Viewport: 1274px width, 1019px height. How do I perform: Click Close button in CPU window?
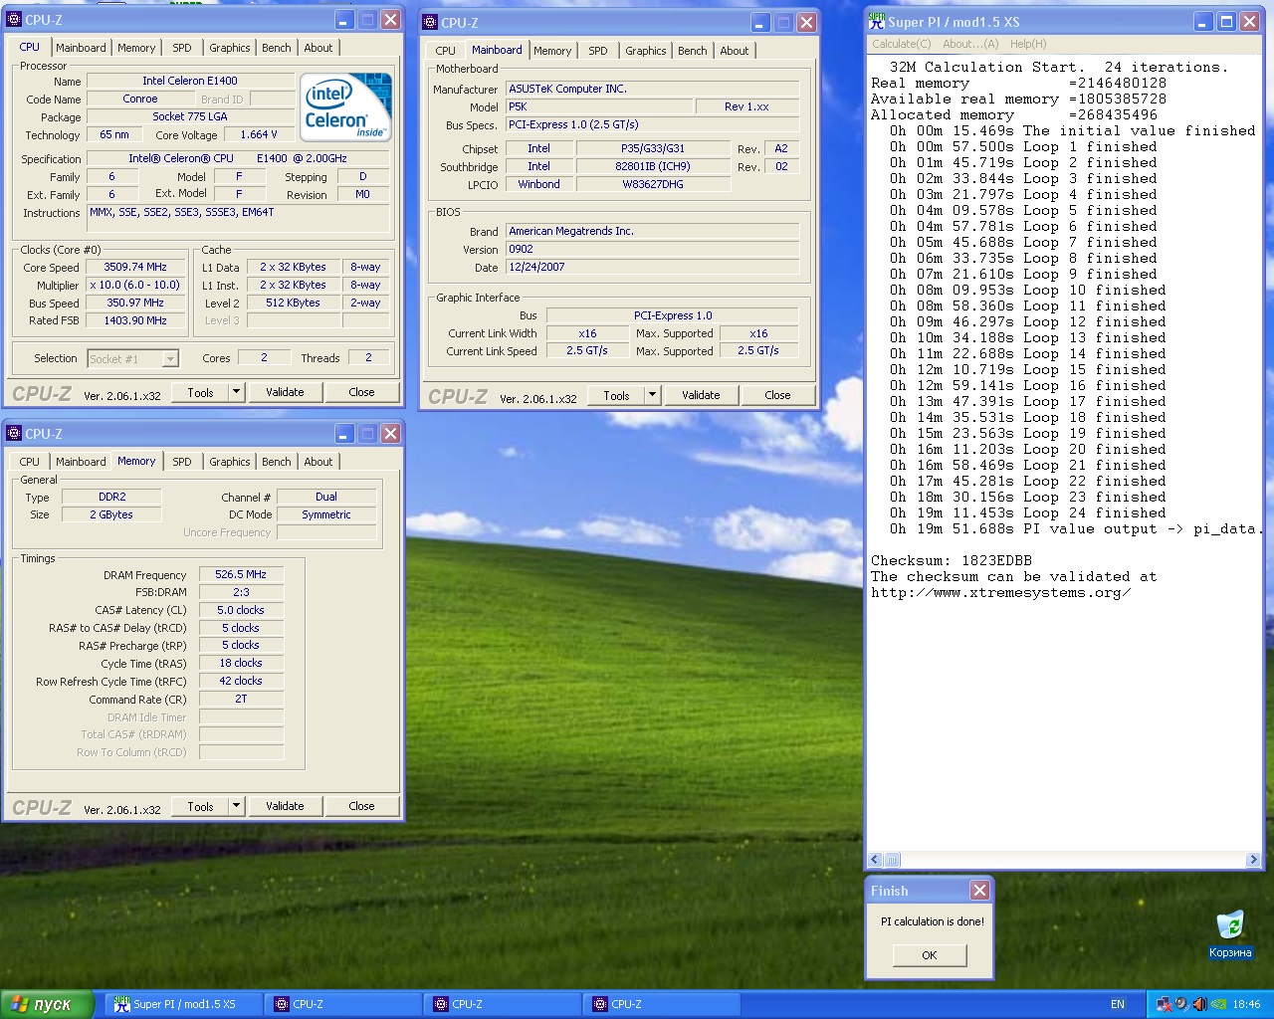coord(361,392)
